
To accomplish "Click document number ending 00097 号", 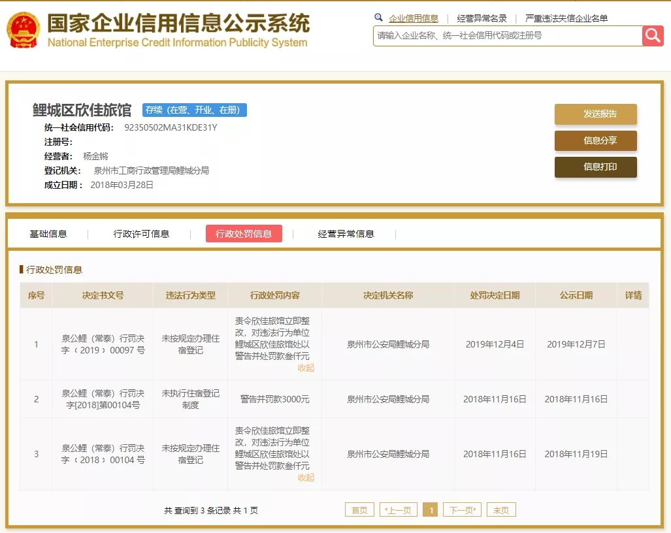I will pos(103,344).
